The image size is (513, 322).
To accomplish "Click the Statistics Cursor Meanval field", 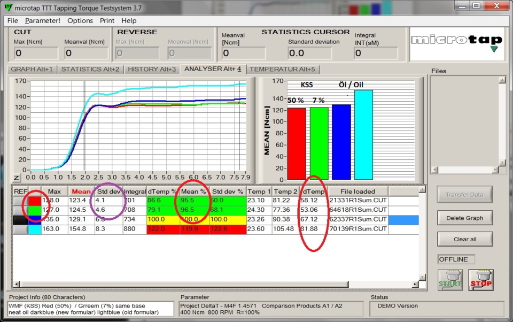I will tap(244, 53).
